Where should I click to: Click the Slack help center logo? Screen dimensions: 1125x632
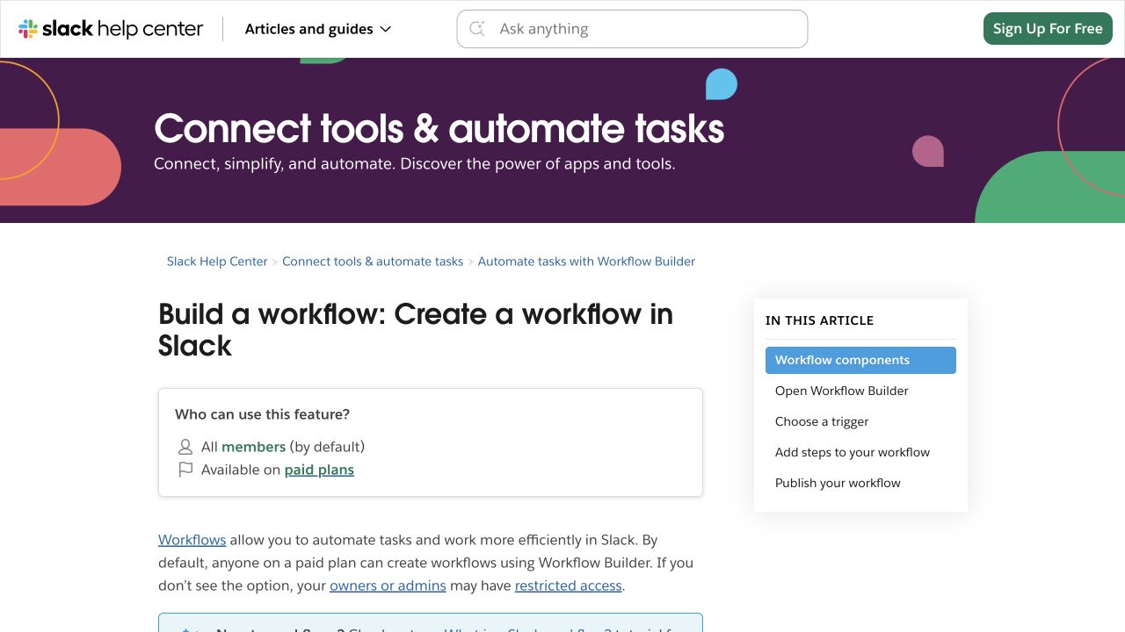click(x=111, y=29)
